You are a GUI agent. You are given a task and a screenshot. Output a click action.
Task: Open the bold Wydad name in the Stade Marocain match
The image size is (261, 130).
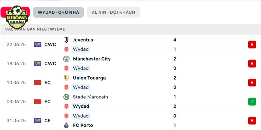coord(81,106)
